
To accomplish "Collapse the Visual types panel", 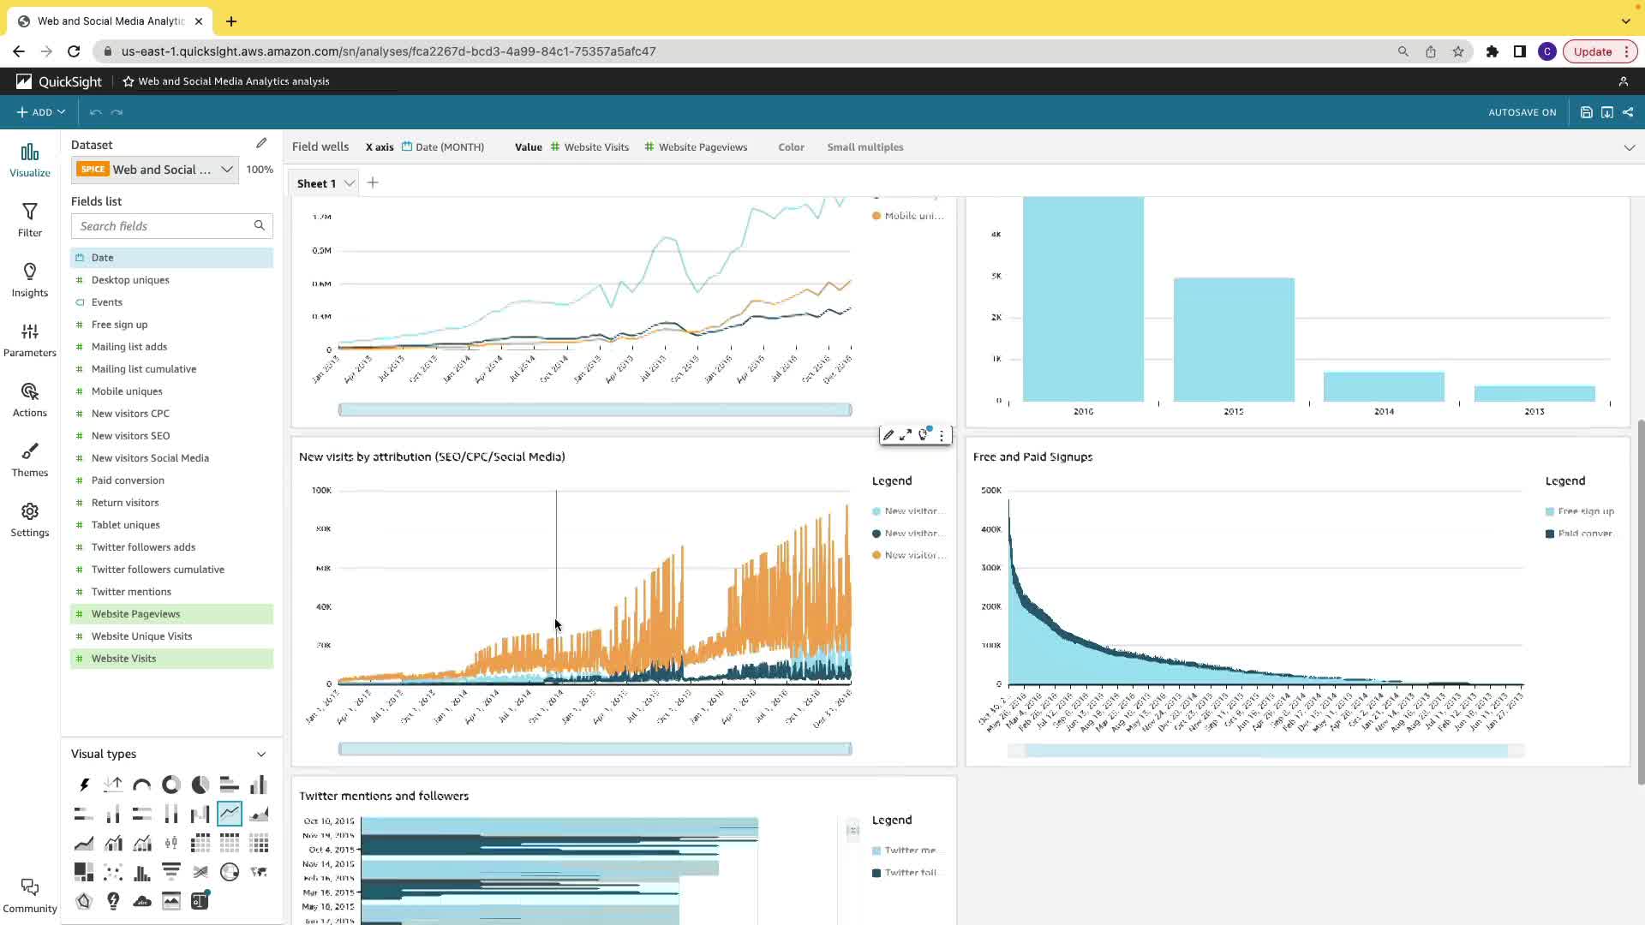I will coord(261,755).
